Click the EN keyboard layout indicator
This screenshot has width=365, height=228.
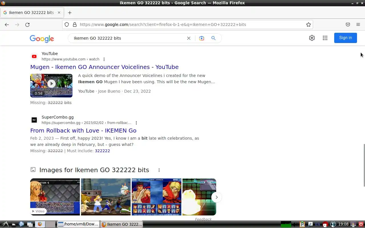(x=318, y=224)
